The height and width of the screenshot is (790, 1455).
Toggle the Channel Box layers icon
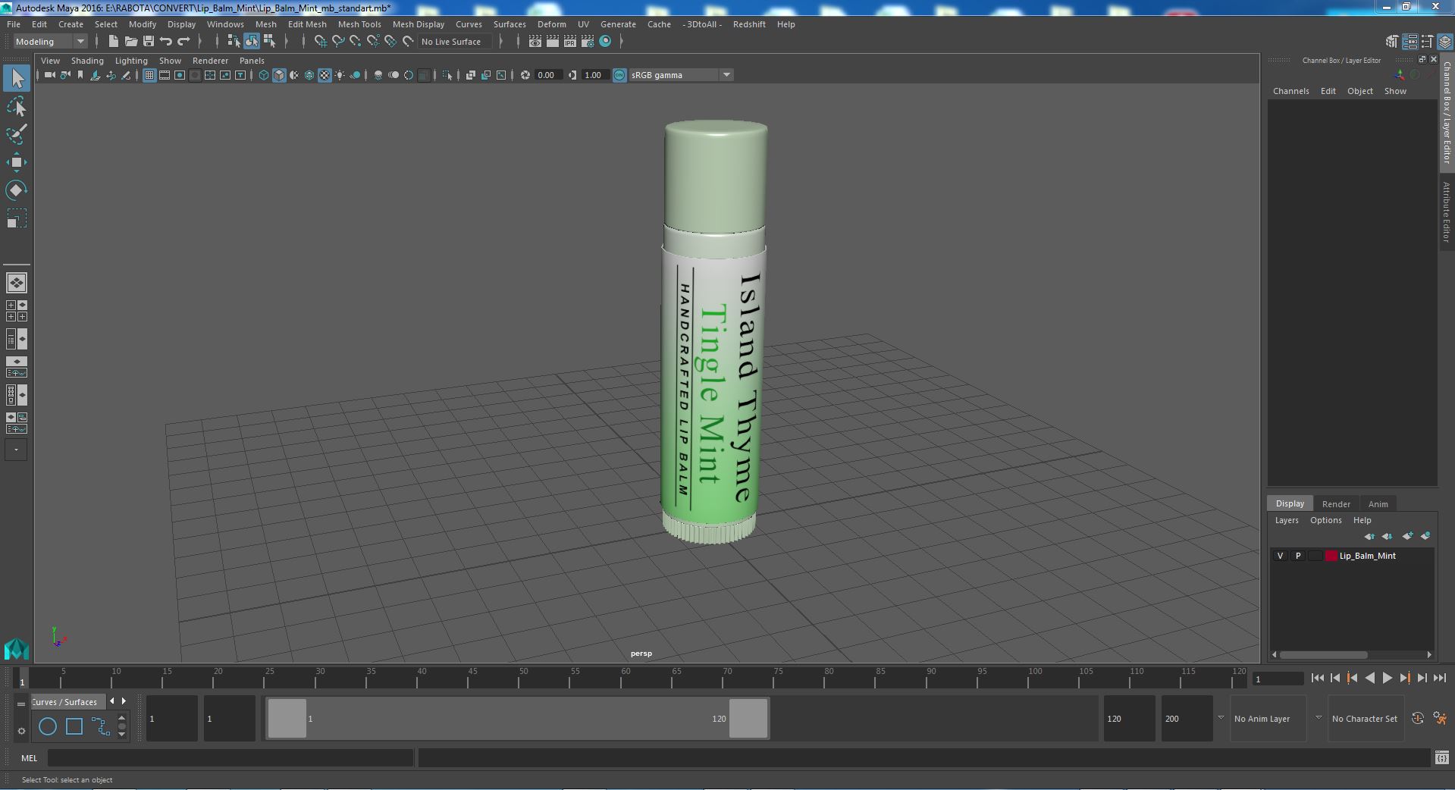pyautogui.click(x=1445, y=42)
